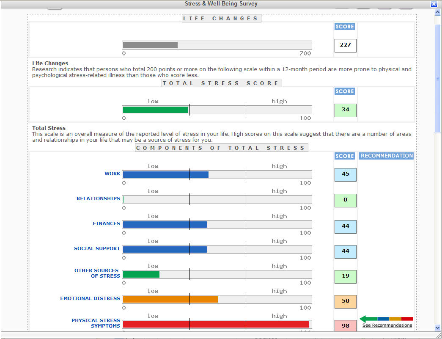Select the Social Support score value 44
The width and height of the screenshot is (442, 339).
(345, 251)
